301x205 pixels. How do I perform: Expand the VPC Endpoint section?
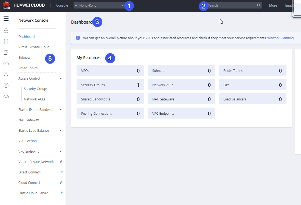60,151
